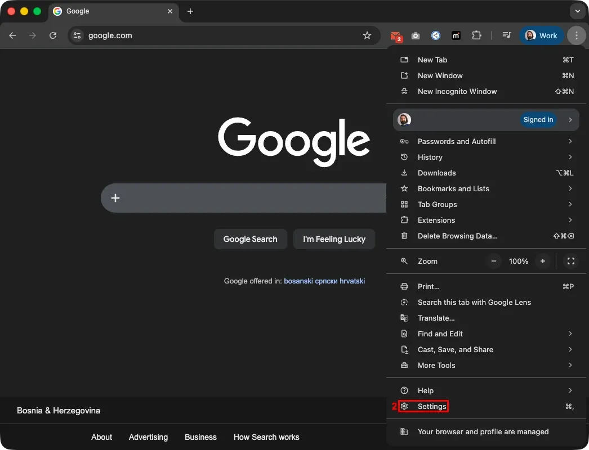
Task: Select the Google tab
Action: coord(113,11)
